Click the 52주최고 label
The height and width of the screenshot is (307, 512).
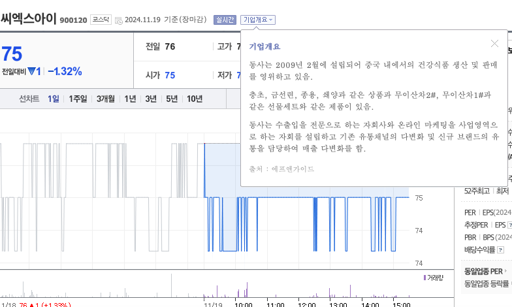click(x=477, y=191)
